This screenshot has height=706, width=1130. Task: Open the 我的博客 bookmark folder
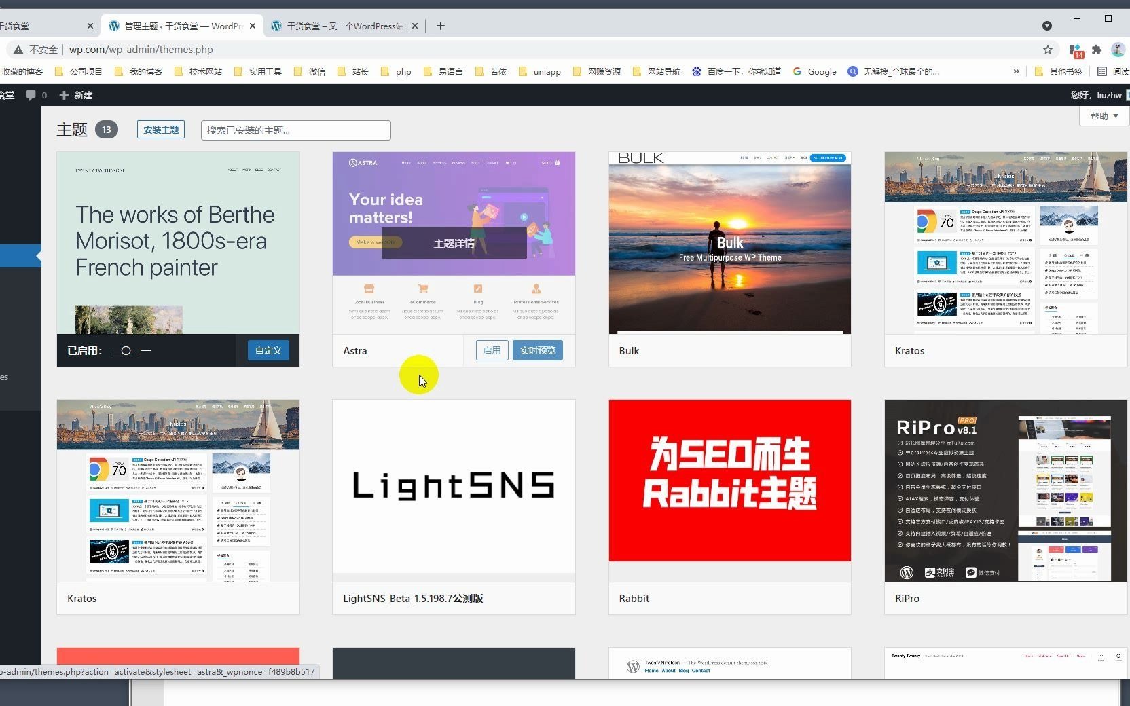(139, 71)
